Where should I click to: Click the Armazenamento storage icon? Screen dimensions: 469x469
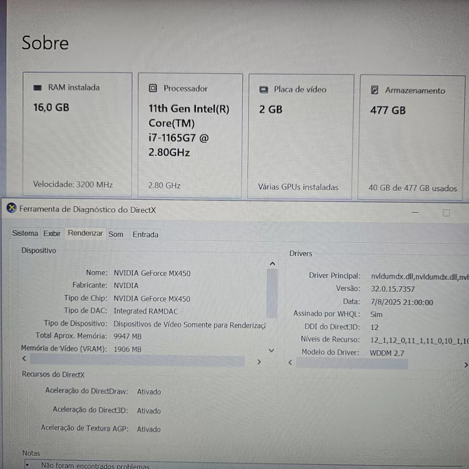(374, 90)
